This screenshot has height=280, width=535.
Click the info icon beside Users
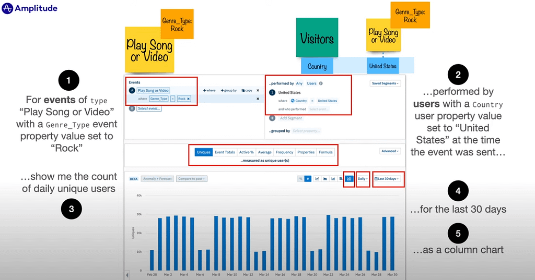(x=321, y=83)
